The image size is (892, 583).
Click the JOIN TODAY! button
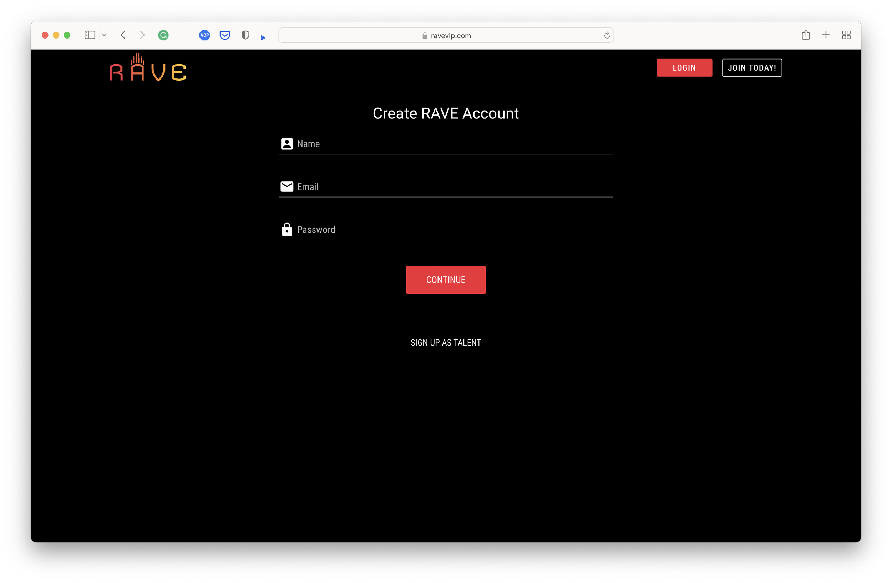752,68
